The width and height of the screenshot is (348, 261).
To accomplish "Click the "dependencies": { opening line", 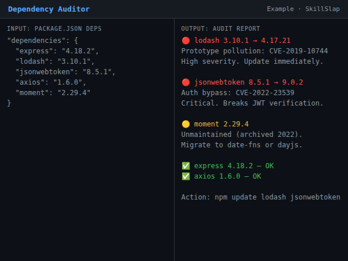I will coord(42,41).
